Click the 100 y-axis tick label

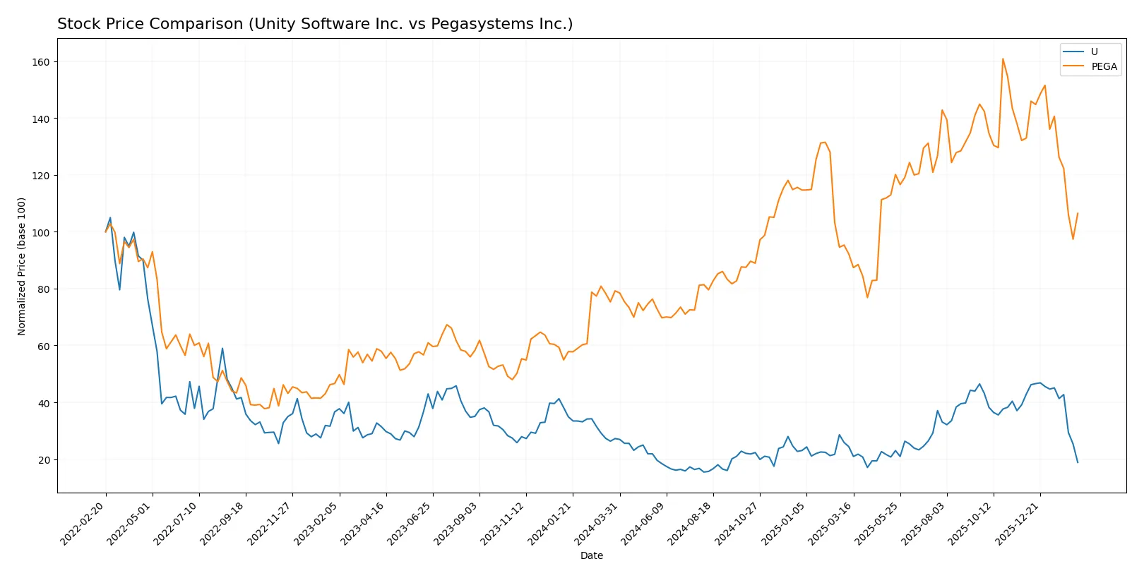[41, 232]
